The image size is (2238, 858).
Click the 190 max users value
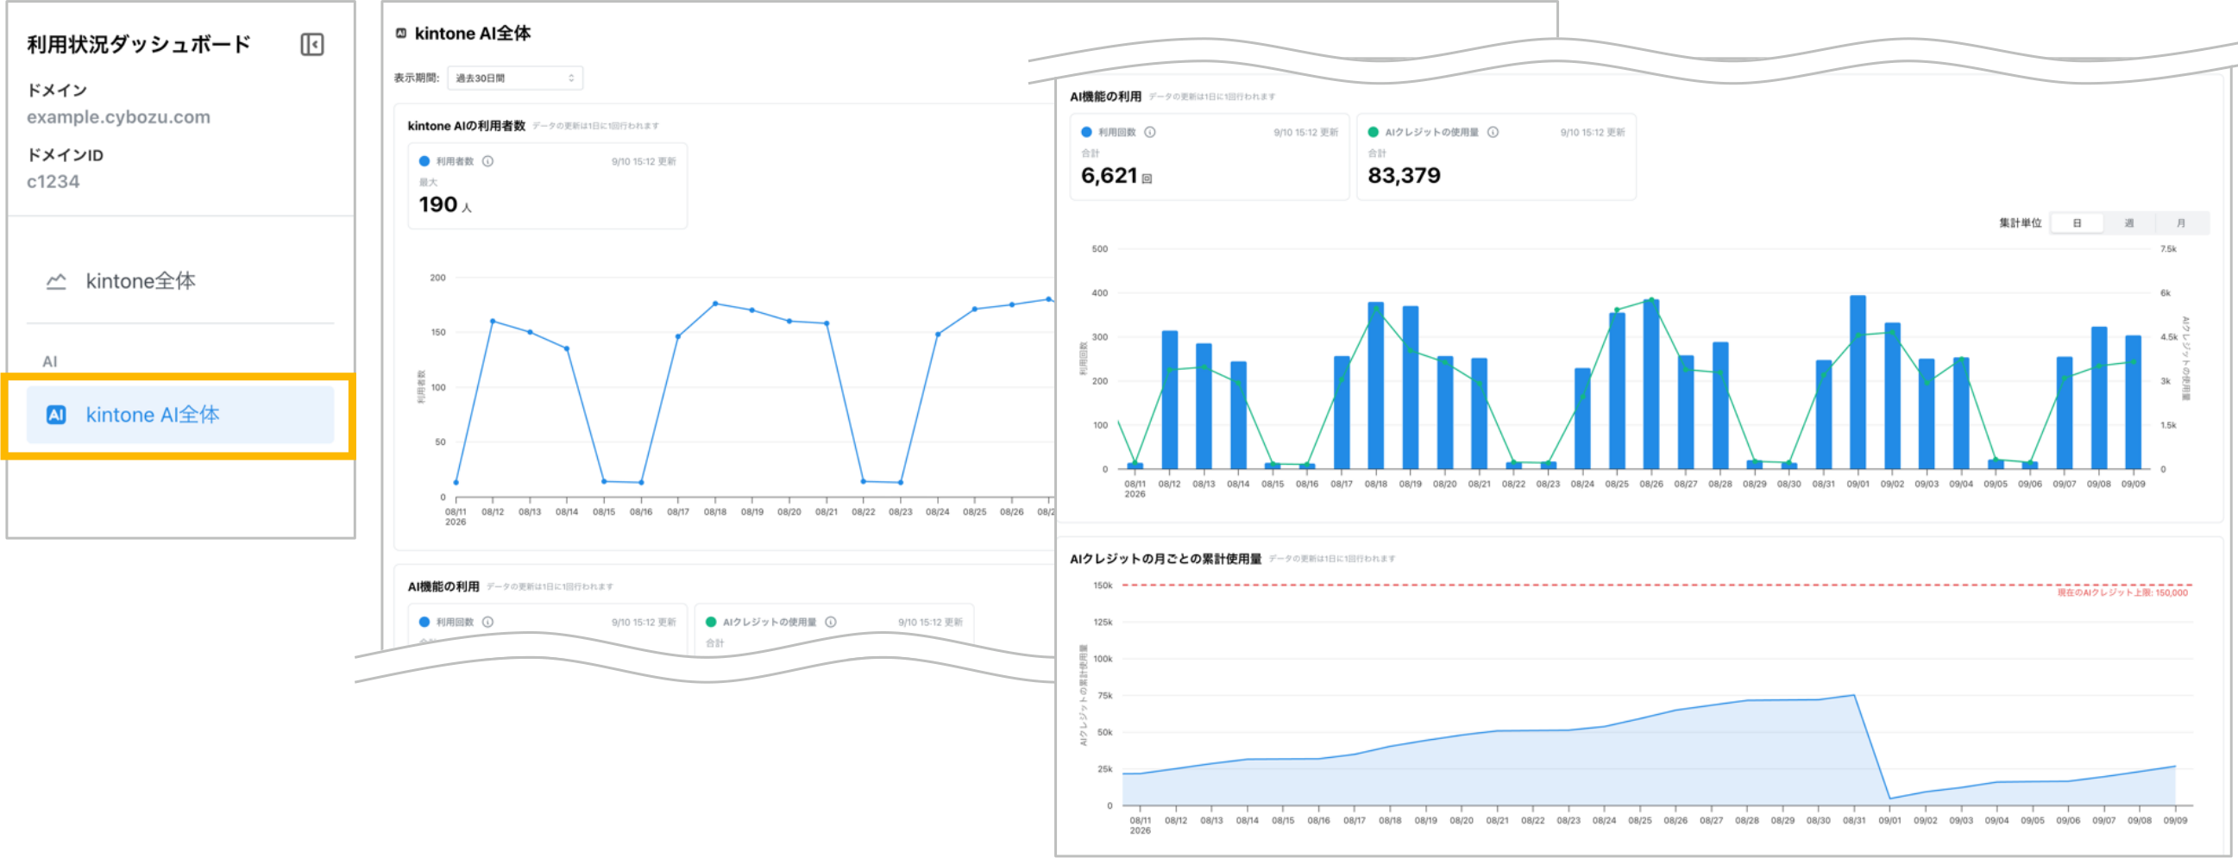pyautogui.click(x=438, y=205)
